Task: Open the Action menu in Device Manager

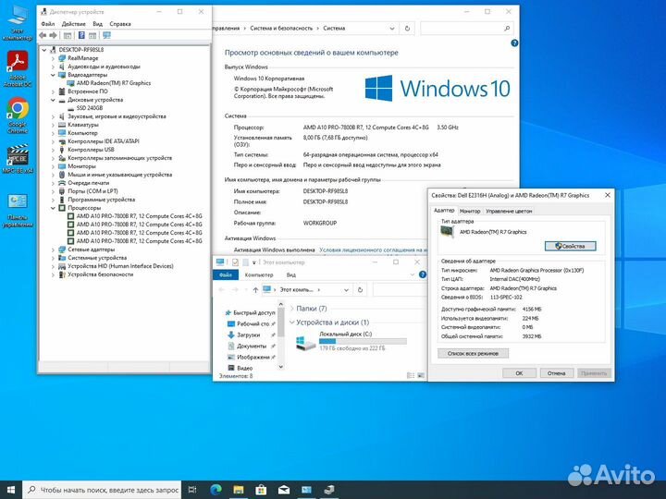Action: coord(73,24)
